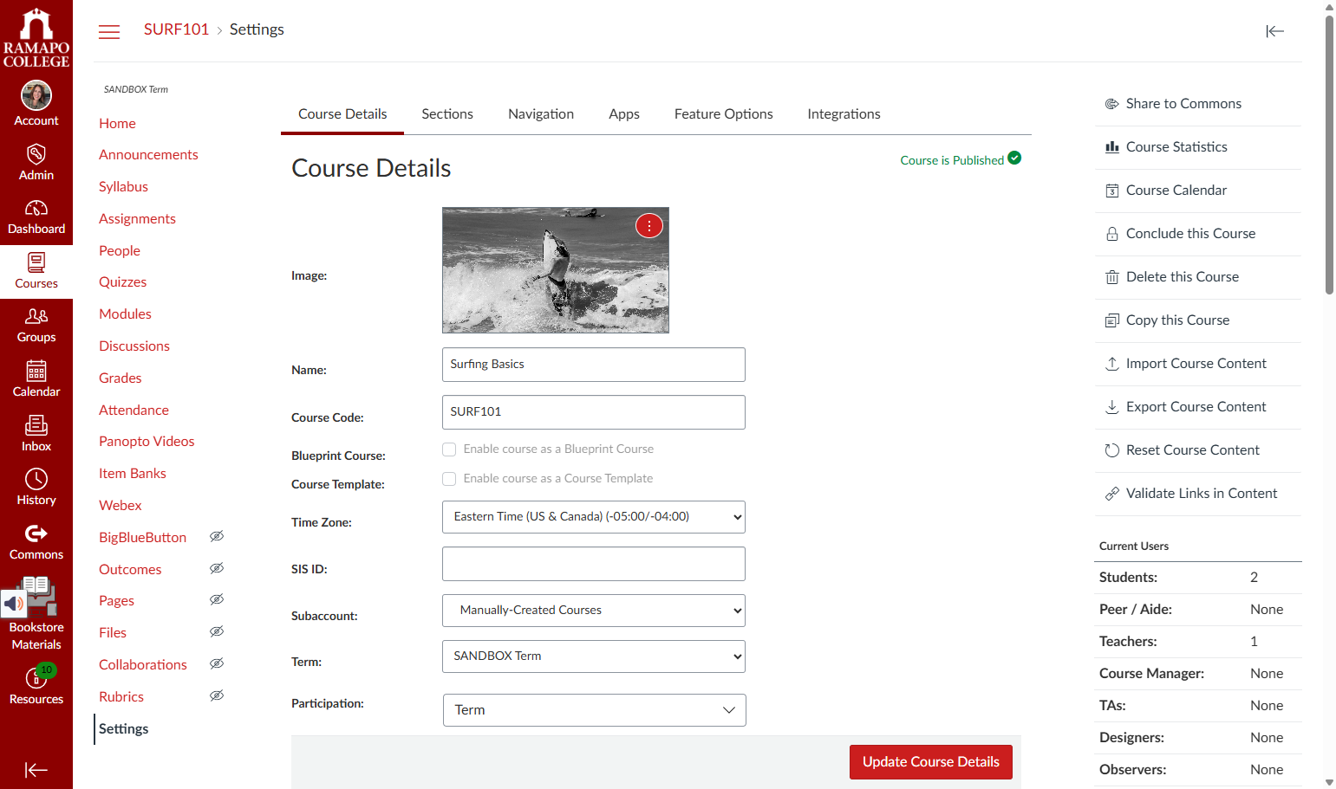Open the Groups global menu
Viewport: 1336px width, 789px height.
[x=36, y=326]
